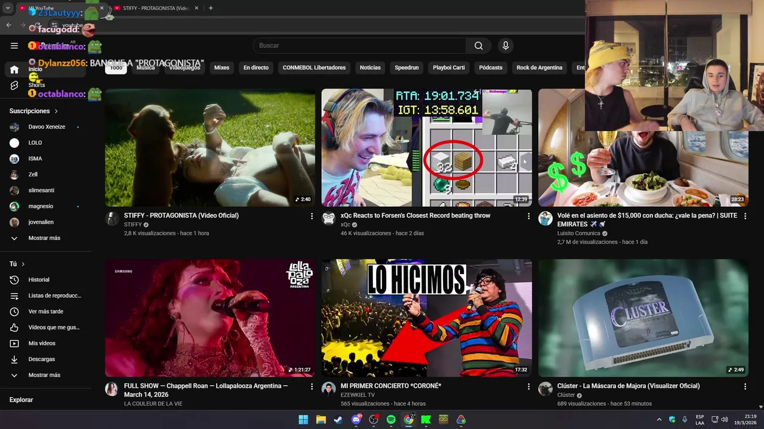The height and width of the screenshot is (429, 764).
Task: Click the Buscar search field
Action: tap(359, 46)
